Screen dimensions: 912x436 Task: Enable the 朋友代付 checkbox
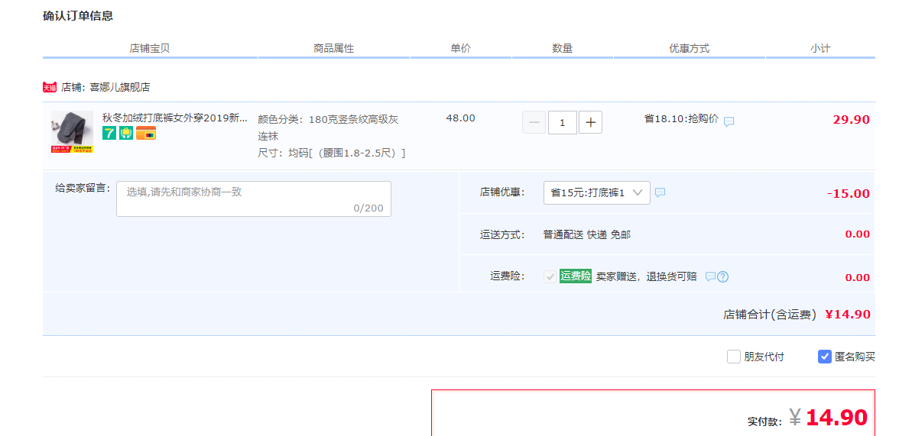point(733,357)
